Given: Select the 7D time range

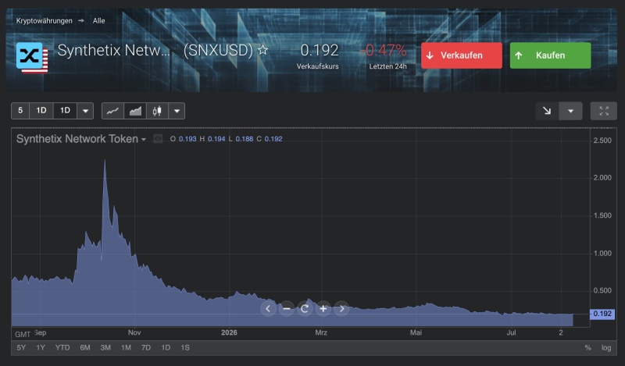Looking at the screenshot, I should (146, 348).
